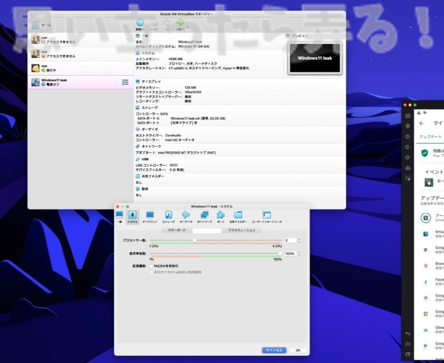Viewport: 444px width, 363px height.
Task: Click the Nox sidebar Android back button
Action: coord(408,334)
